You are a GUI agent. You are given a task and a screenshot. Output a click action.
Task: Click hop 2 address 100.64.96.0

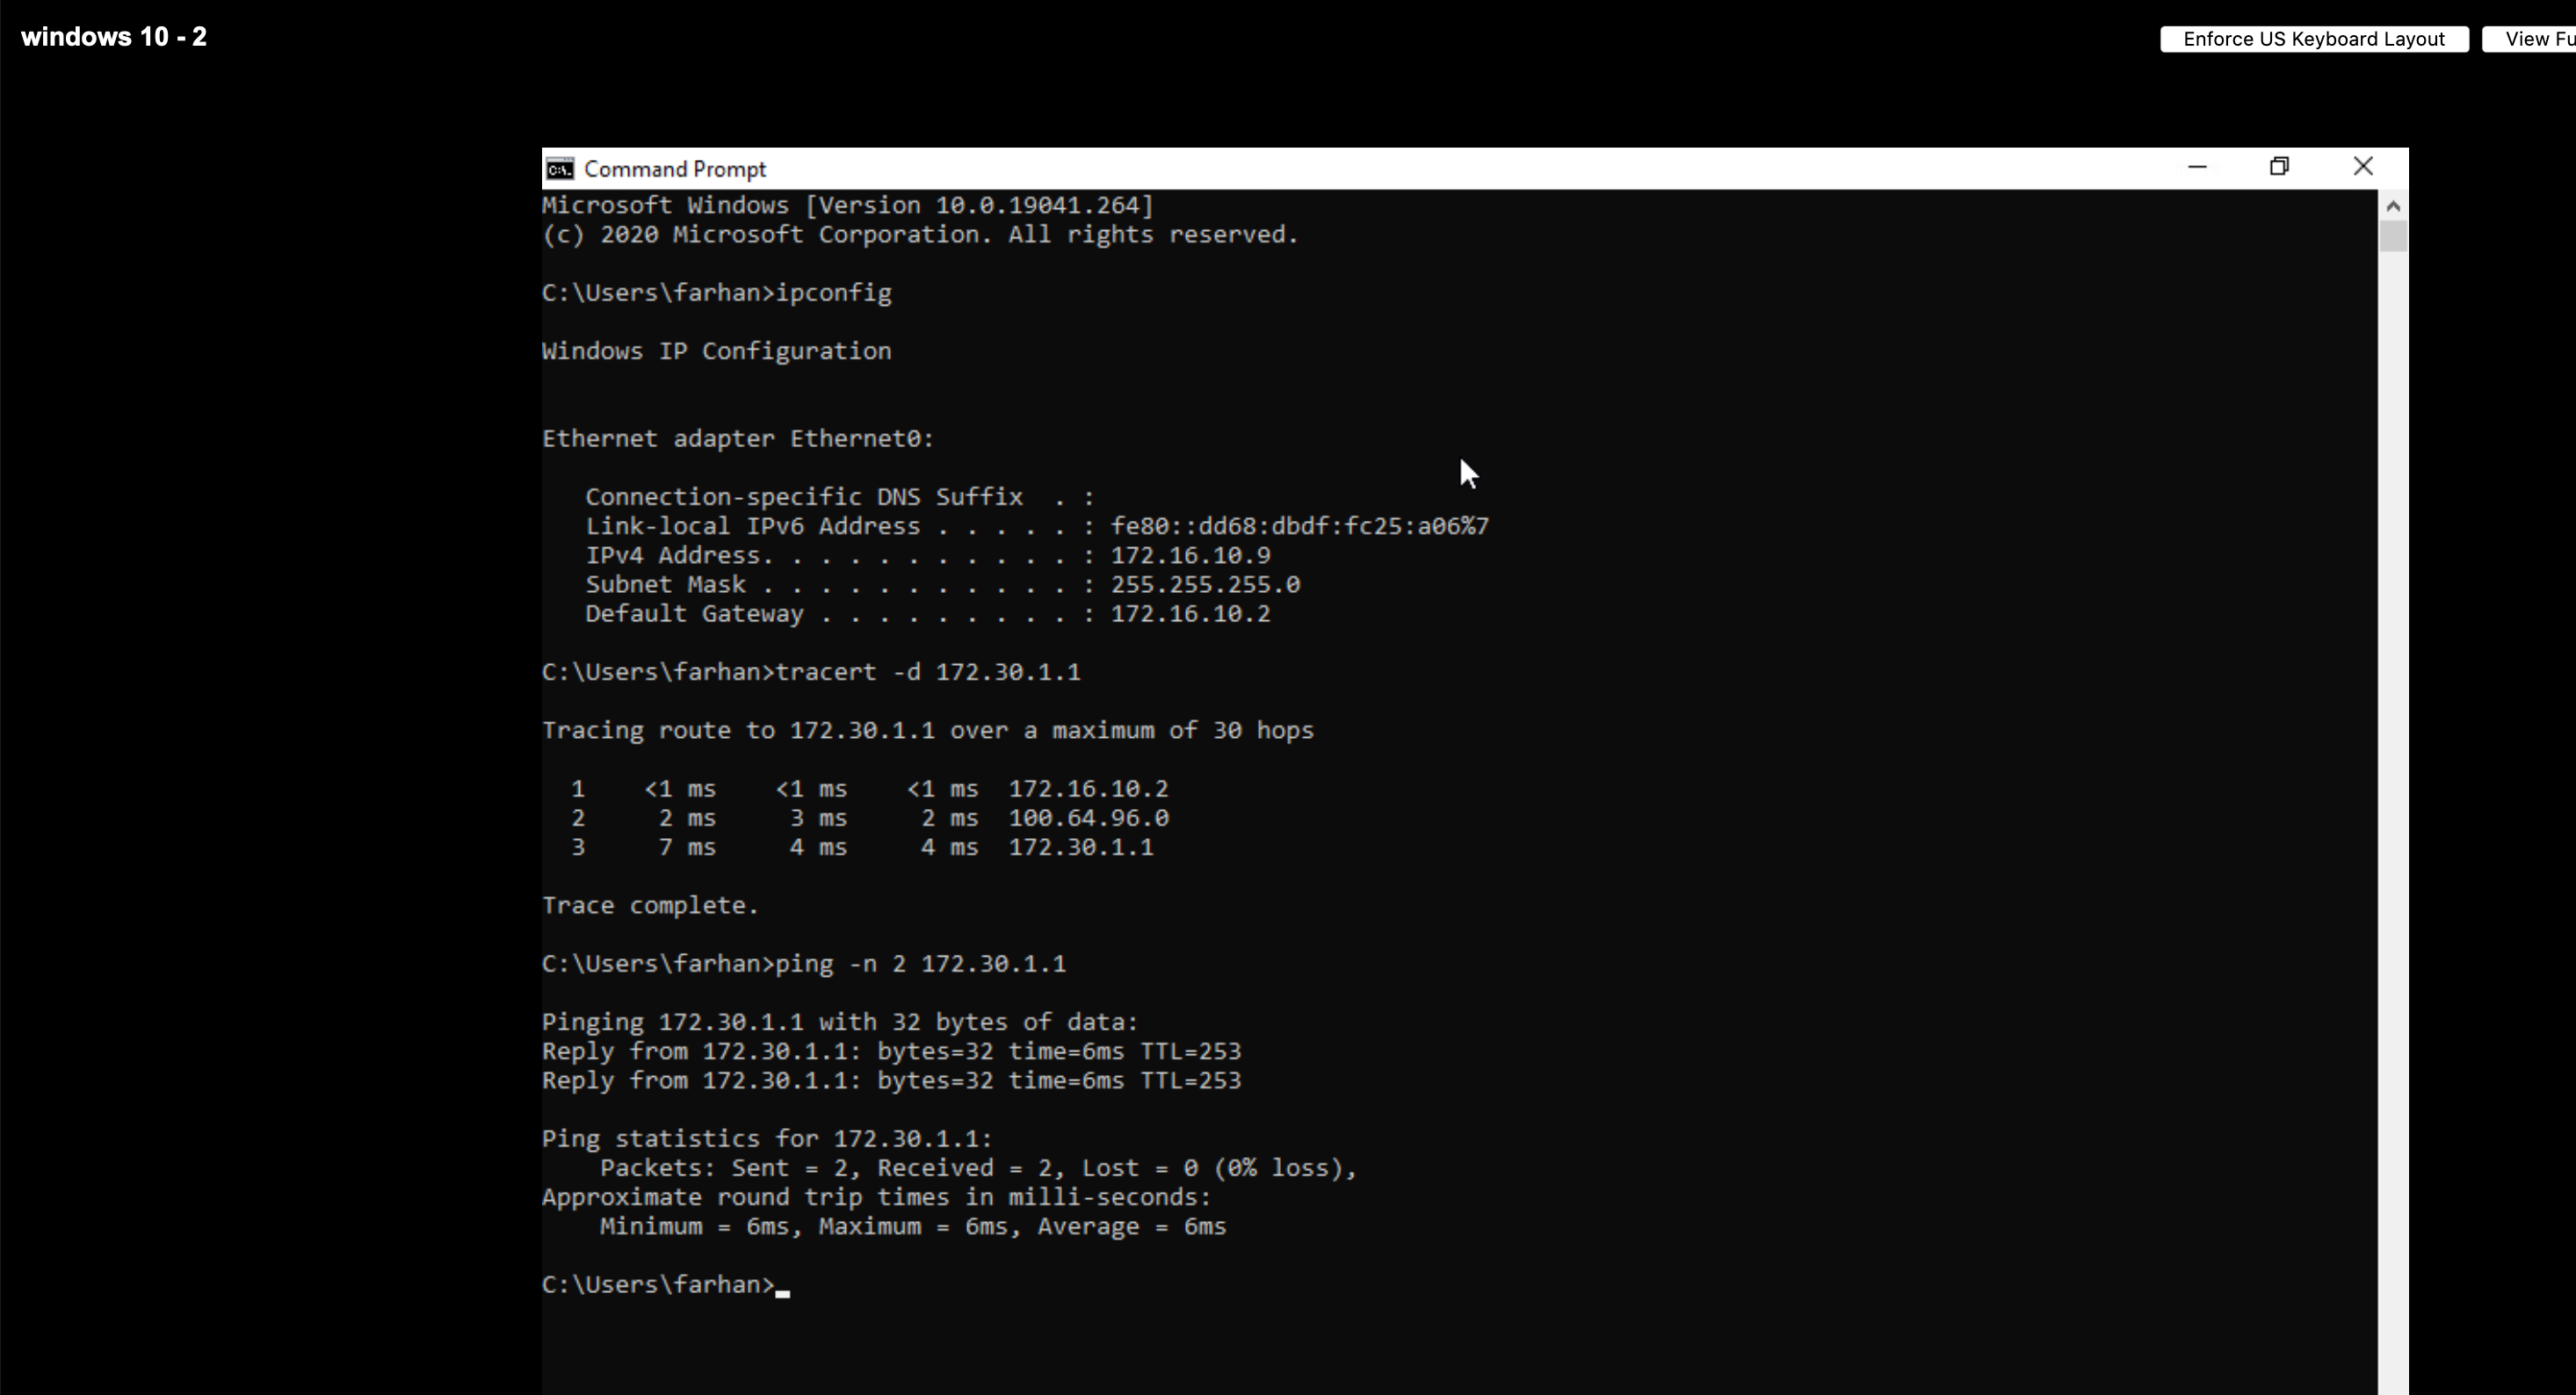[1088, 818]
